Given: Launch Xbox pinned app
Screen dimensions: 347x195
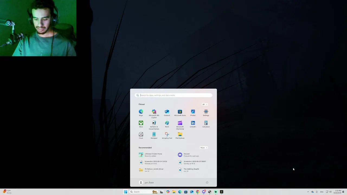Looking at the screenshot, I should coord(141,124).
